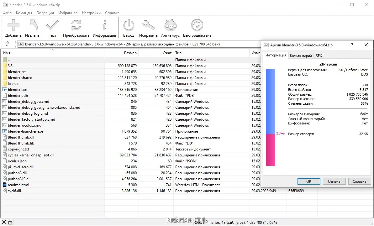Select file cycles_kernel_oneapi_aot.dll
374x226 pixels.
tap(31, 155)
